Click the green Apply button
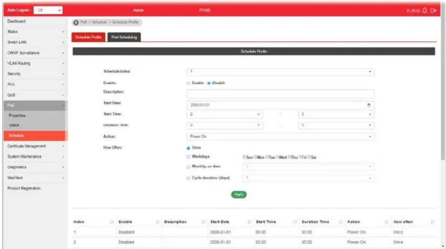The width and height of the screenshot is (446, 249). pos(239,195)
